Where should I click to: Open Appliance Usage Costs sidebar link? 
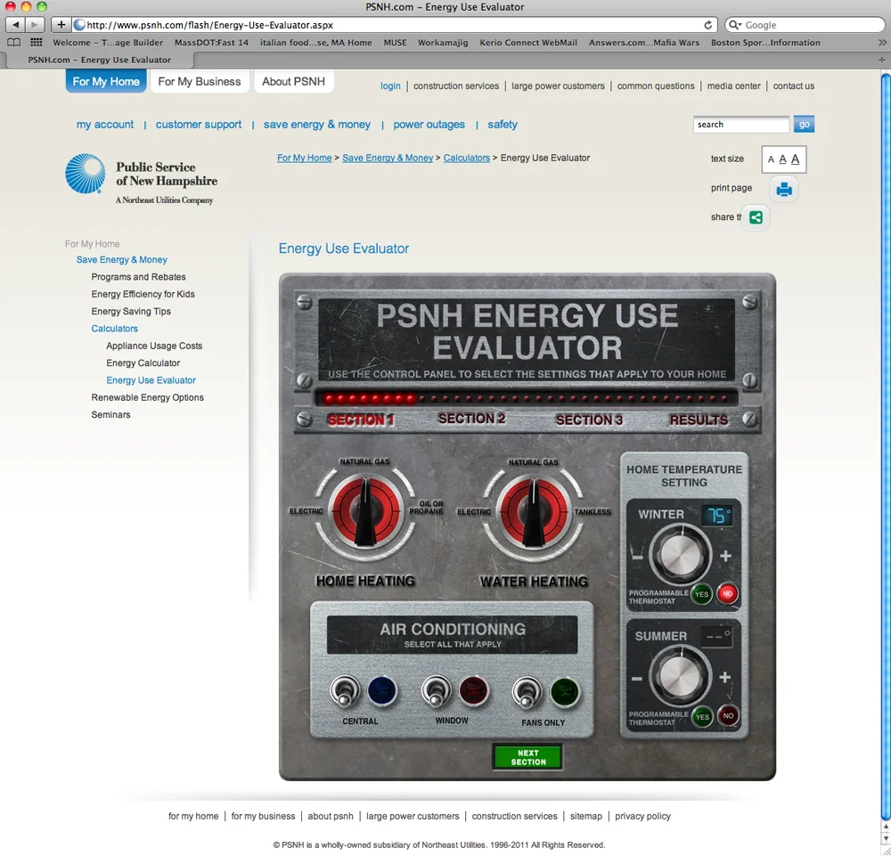[154, 346]
